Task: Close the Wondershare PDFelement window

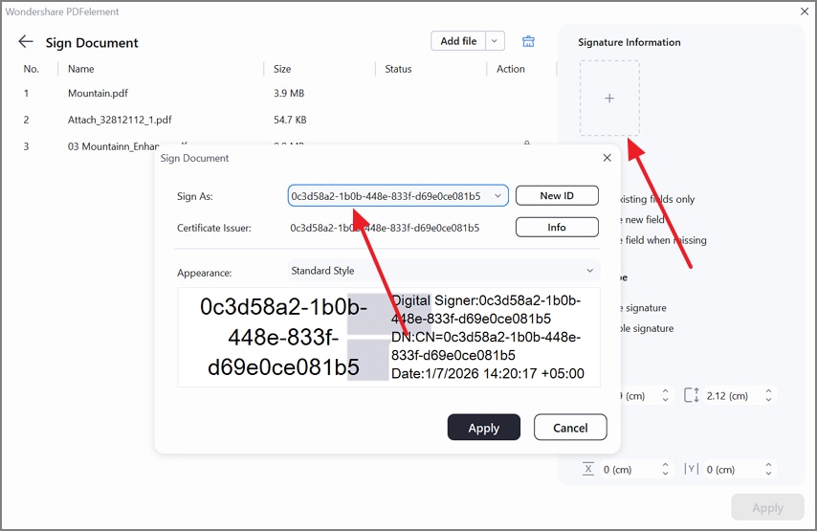Action: pyautogui.click(x=805, y=11)
